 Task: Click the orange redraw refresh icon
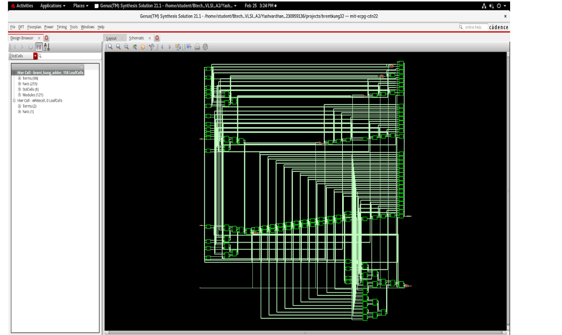pos(143,47)
